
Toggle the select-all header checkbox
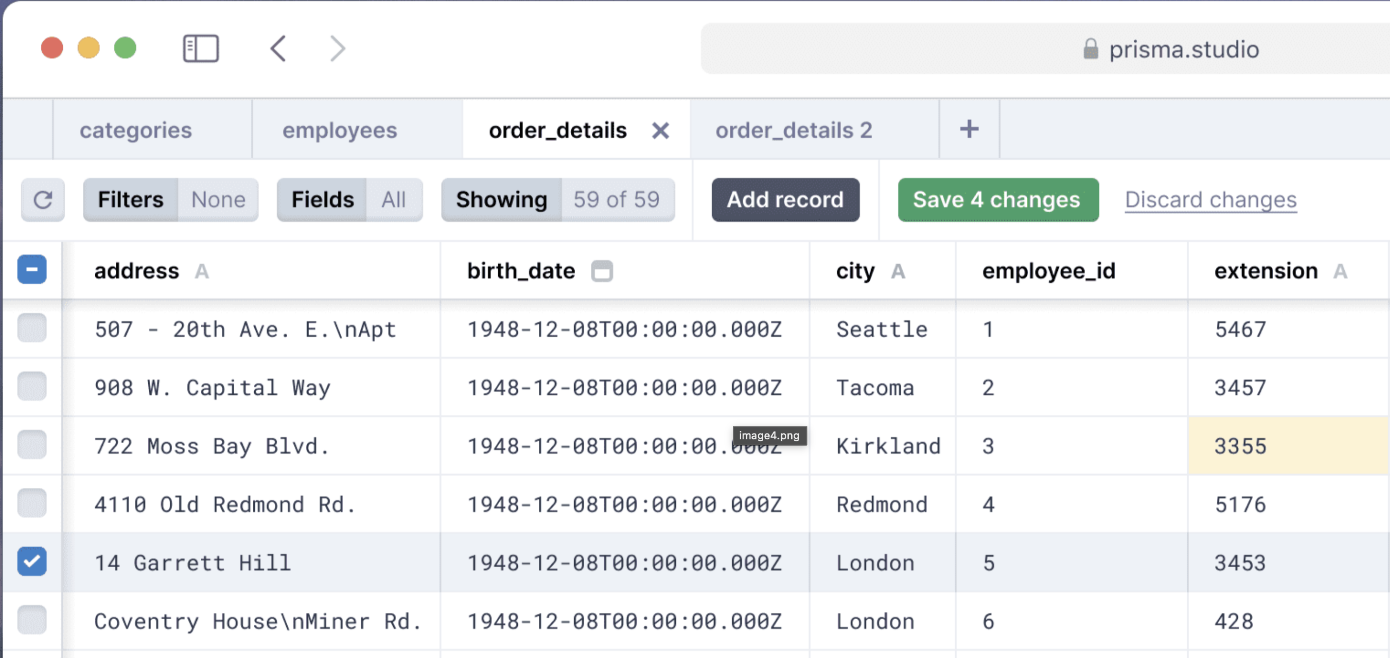[x=32, y=270]
